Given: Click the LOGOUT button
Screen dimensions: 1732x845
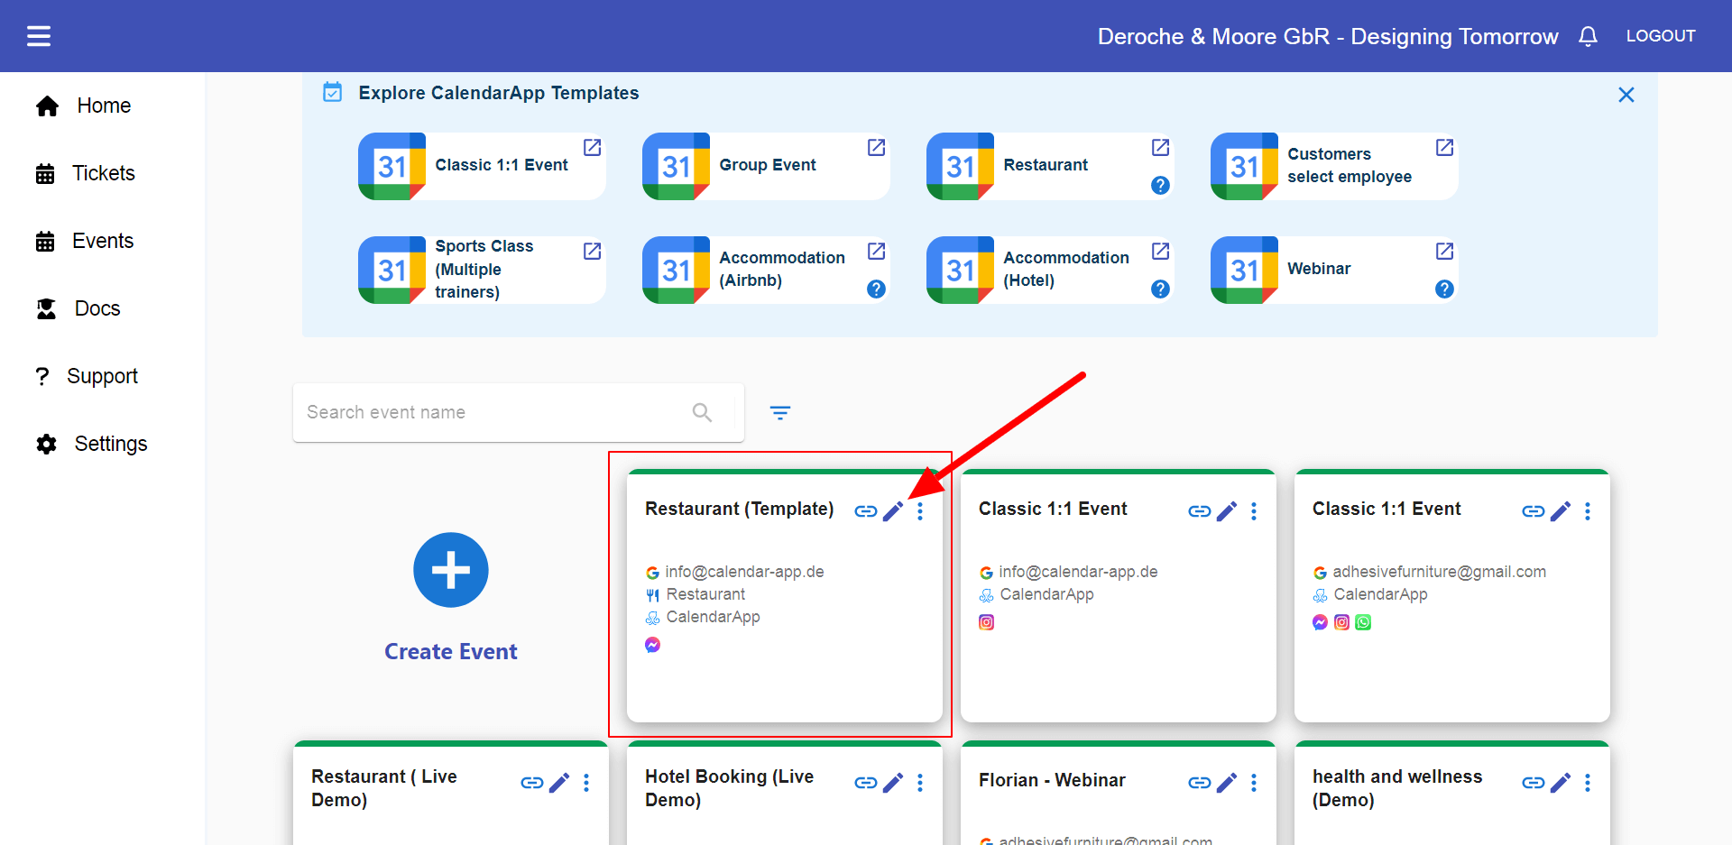Looking at the screenshot, I should coord(1660,36).
